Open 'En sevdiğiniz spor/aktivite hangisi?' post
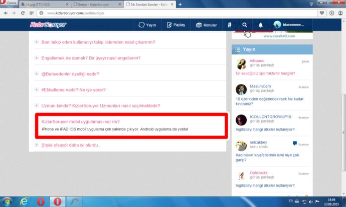The width and height of the screenshot is (346, 207). point(265,73)
